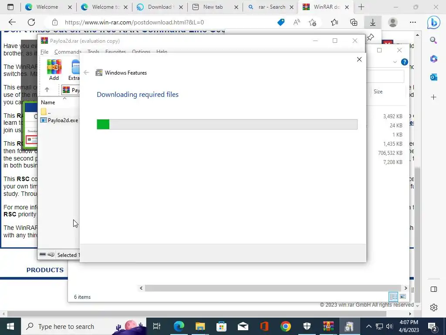Switch to the rar - Search tab
The image size is (446, 335).
point(272,7)
